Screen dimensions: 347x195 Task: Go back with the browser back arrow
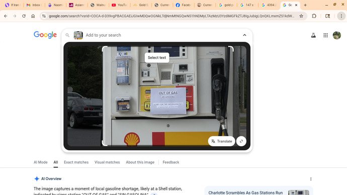click(6, 16)
